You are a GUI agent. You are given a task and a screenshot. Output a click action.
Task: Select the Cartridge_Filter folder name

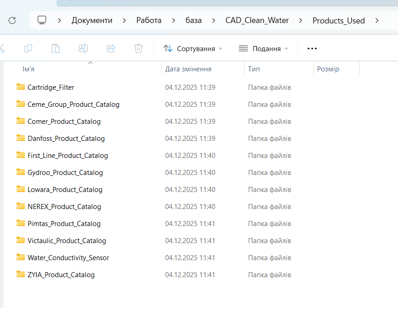pyautogui.click(x=51, y=87)
